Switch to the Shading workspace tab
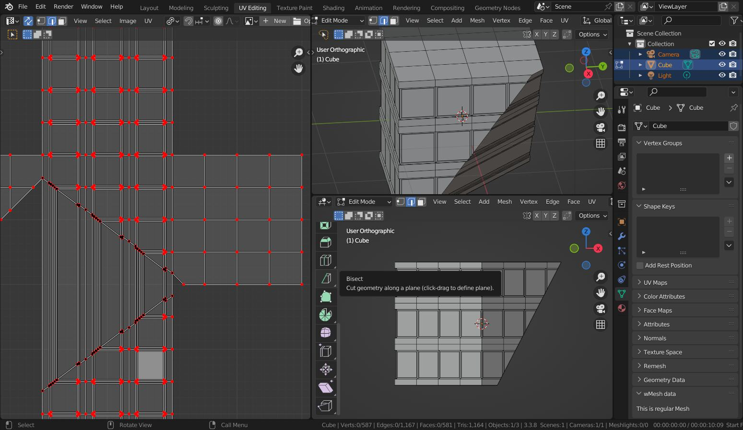Image resolution: width=743 pixels, height=430 pixels. 333,8
